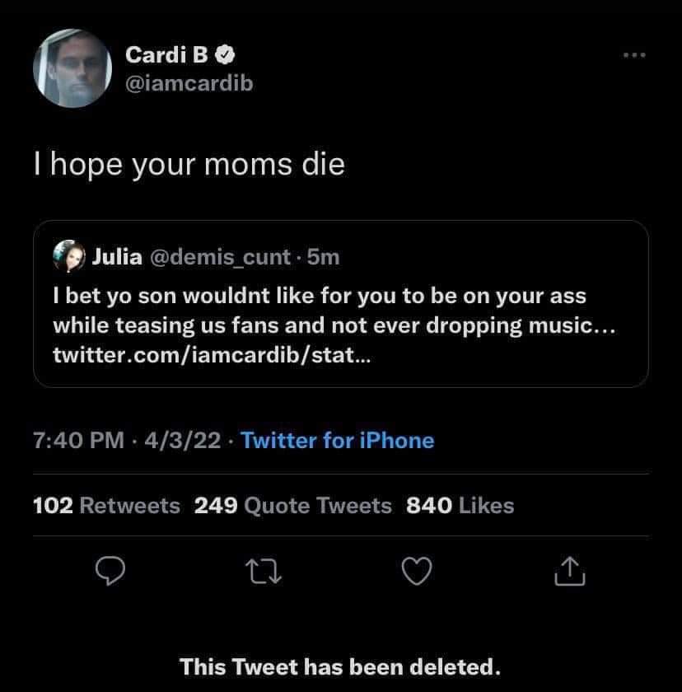Toggle the like heart on the tweet
682x692 pixels.
coord(418,570)
